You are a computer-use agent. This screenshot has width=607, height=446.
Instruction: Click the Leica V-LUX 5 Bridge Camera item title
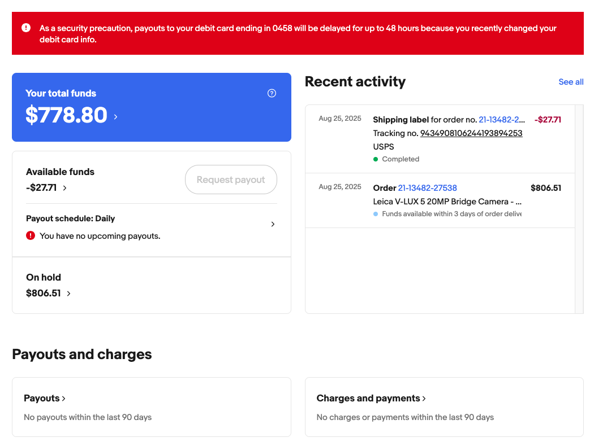click(447, 202)
